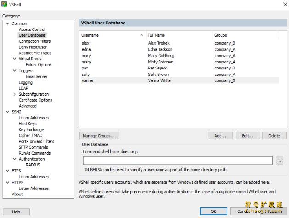Select user row misty
Screen dimensions: 289x218
[x=180, y=62]
